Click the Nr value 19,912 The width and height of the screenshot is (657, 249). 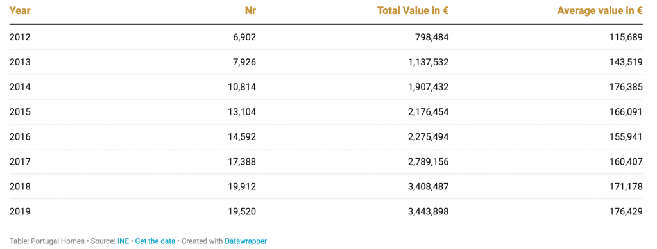click(241, 187)
